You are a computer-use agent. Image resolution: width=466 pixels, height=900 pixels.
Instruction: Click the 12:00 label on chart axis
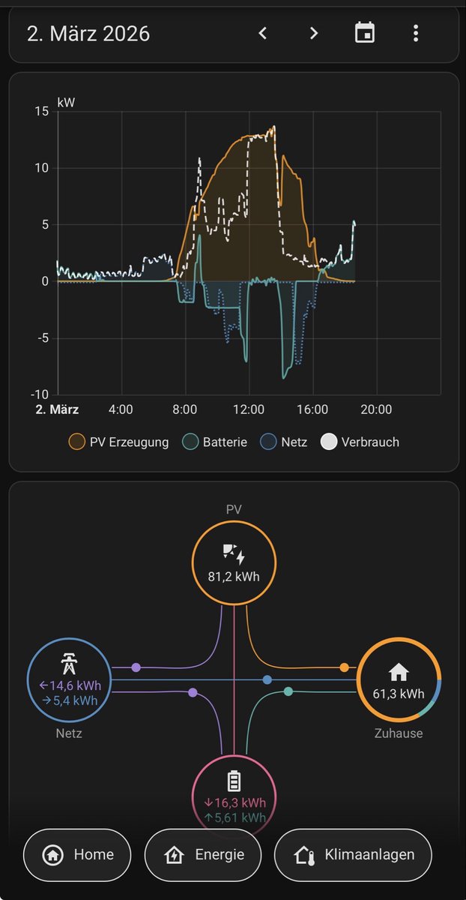[248, 409]
